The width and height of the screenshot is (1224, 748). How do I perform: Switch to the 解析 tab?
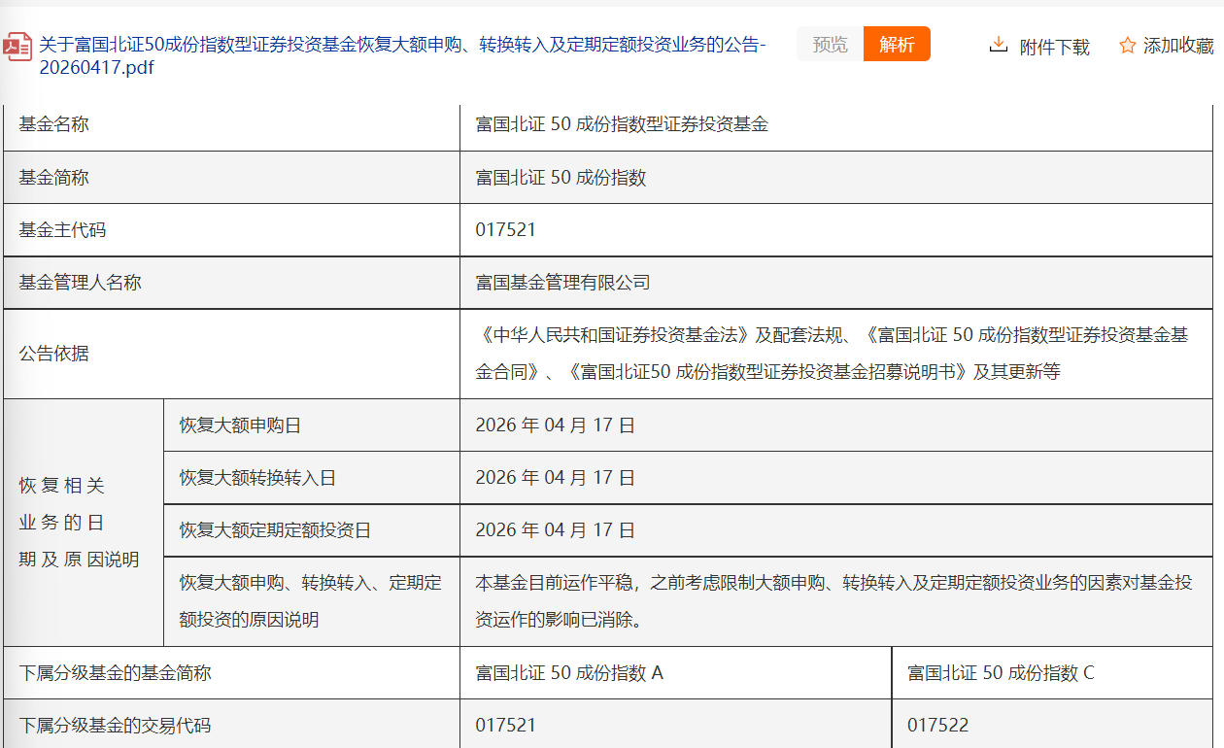click(896, 45)
